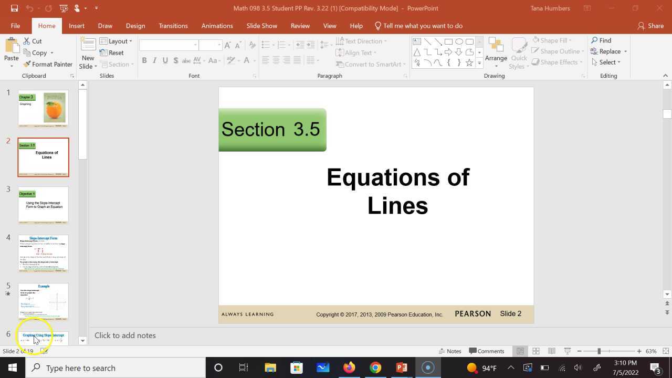Toggle italic formatting on selected text
The height and width of the screenshot is (378, 672).
(x=154, y=60)
